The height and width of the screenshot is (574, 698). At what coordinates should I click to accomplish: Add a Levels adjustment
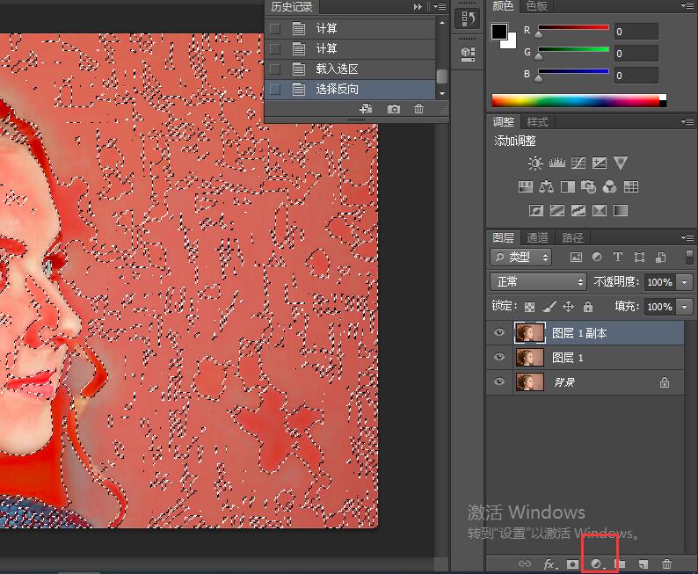click(556, 163)
